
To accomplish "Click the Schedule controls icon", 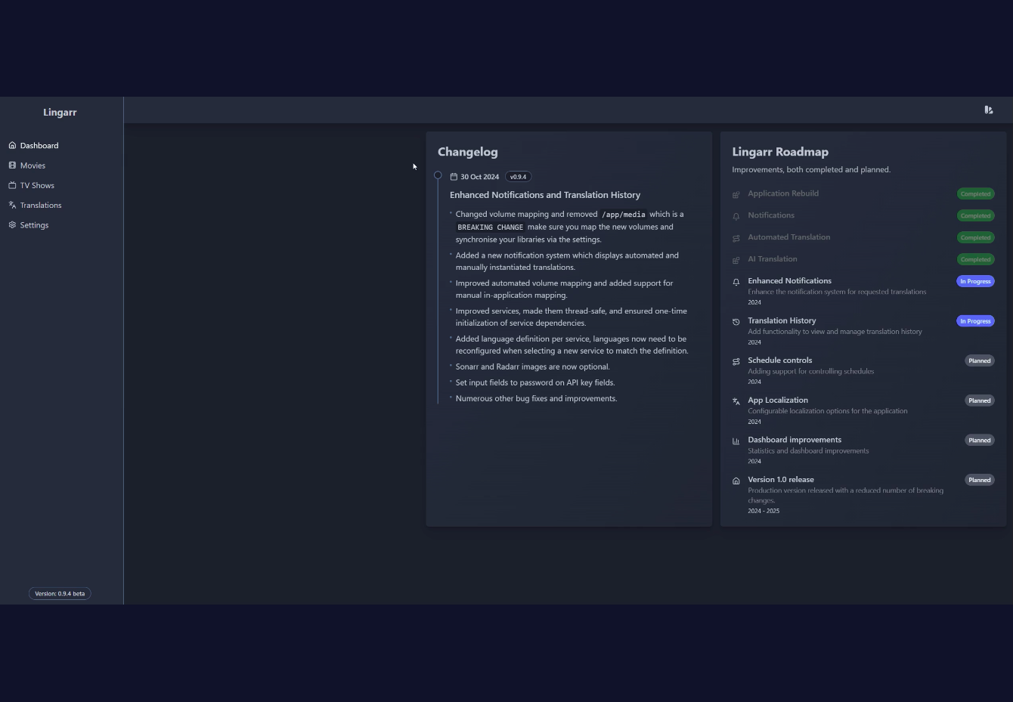I will [736, 361].
